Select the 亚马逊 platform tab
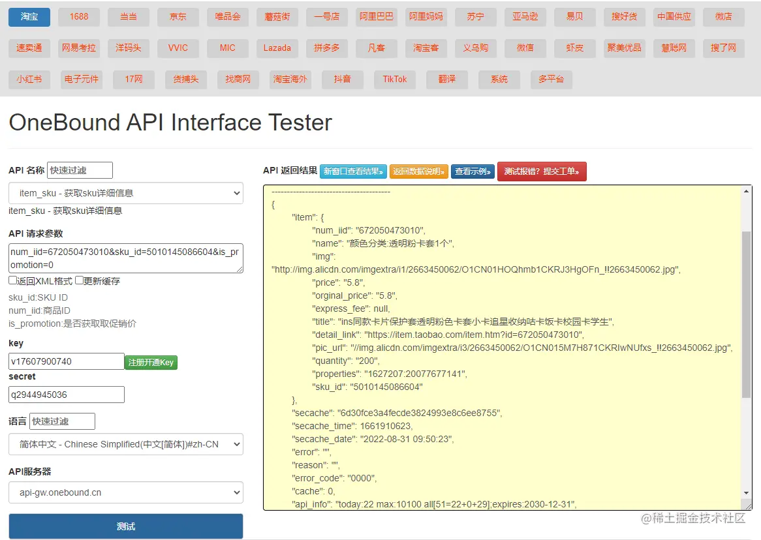The width and height of the screenshot is (761, 540). click(525, 17)
